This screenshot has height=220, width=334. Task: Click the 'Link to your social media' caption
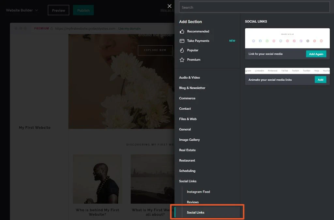266,54
